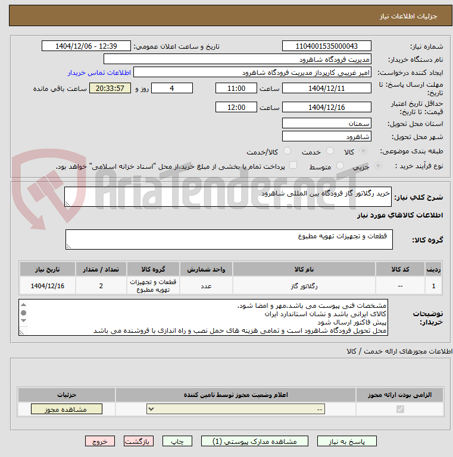Click the price validity date 1404/12/16 field

coord(327,107)
